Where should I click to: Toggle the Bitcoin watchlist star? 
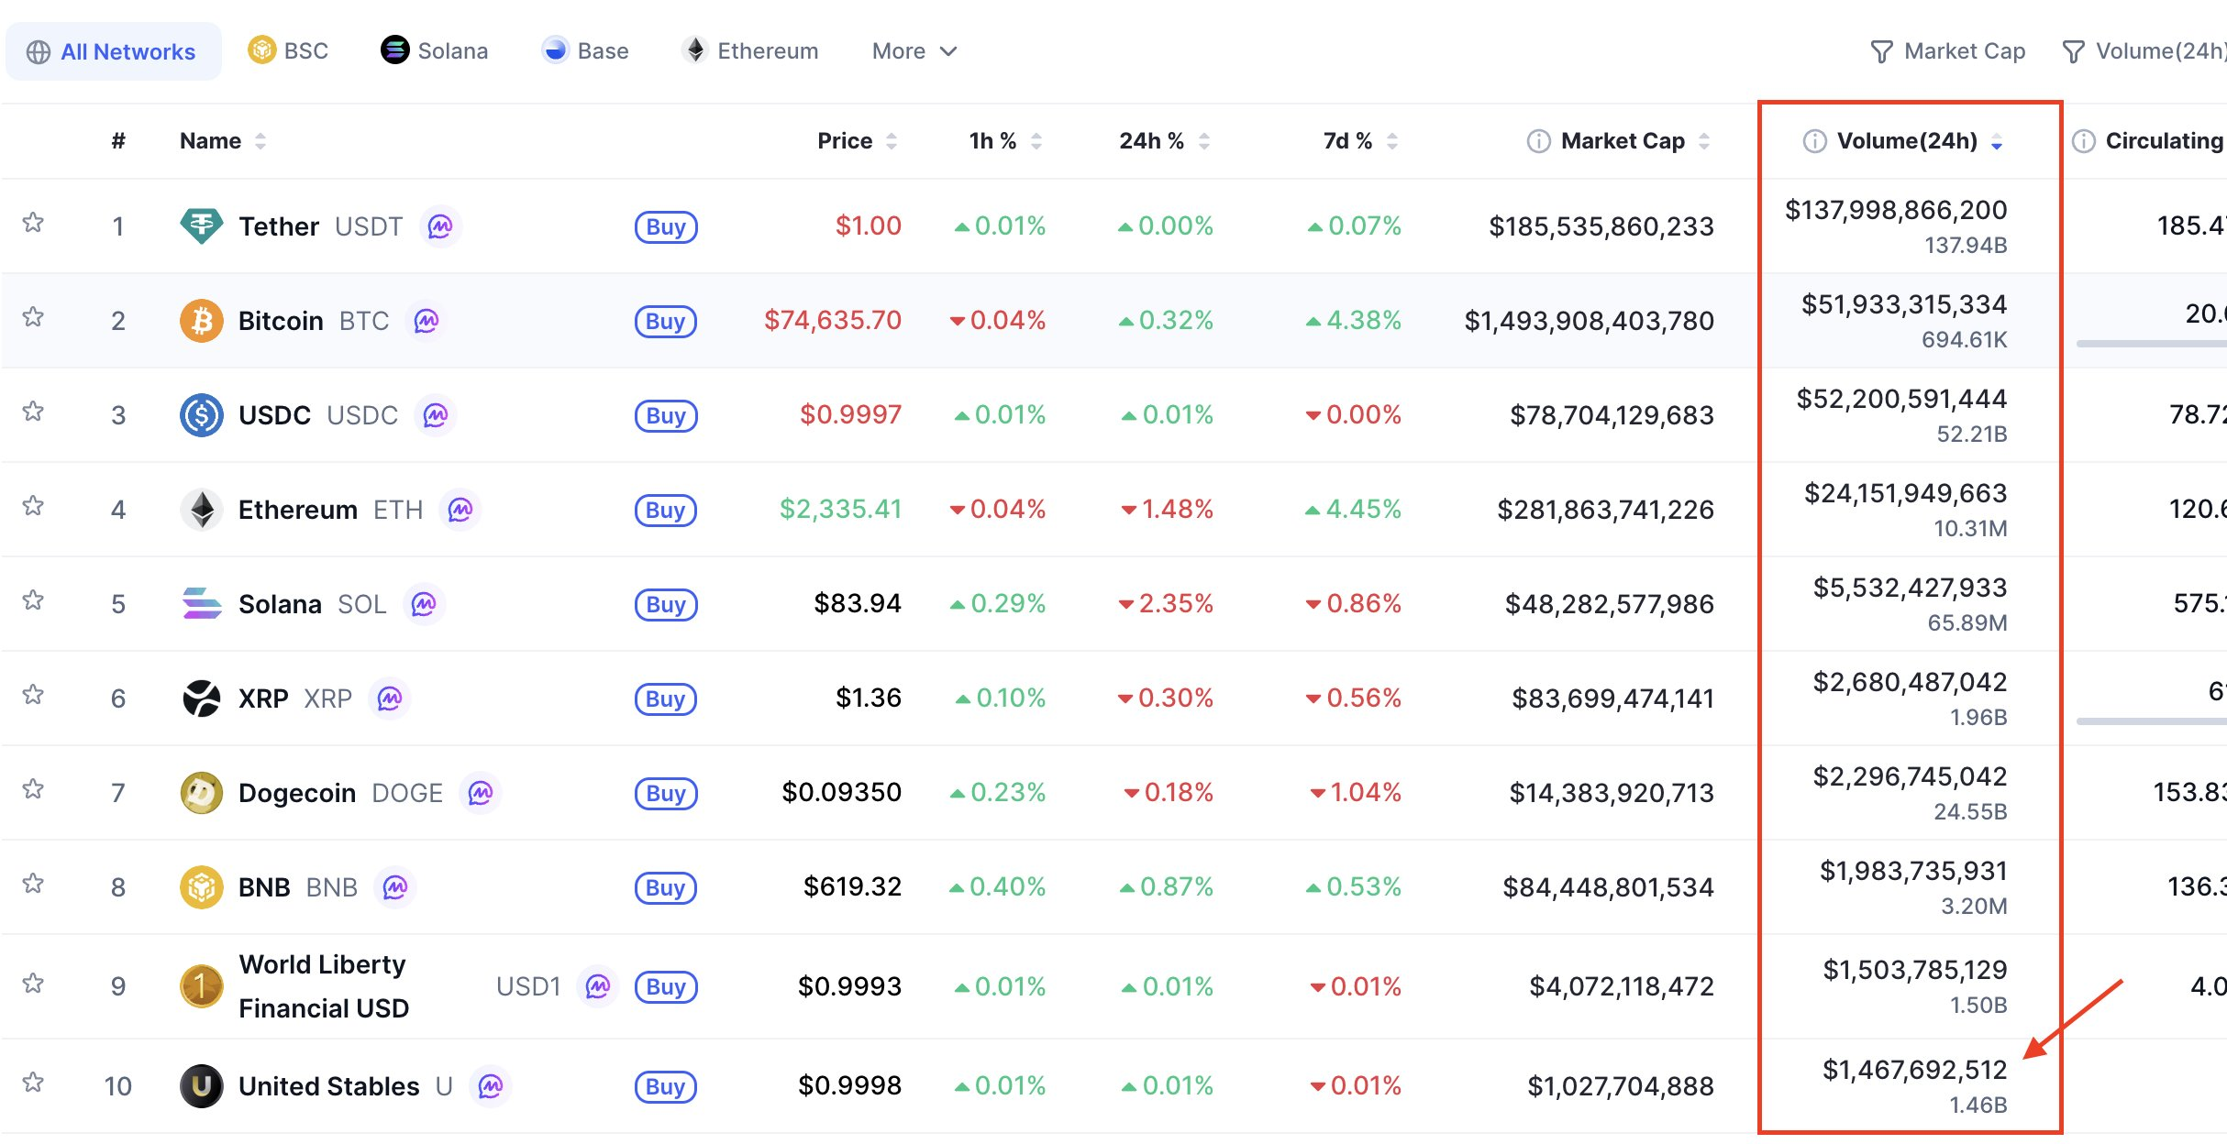[33, 317]
